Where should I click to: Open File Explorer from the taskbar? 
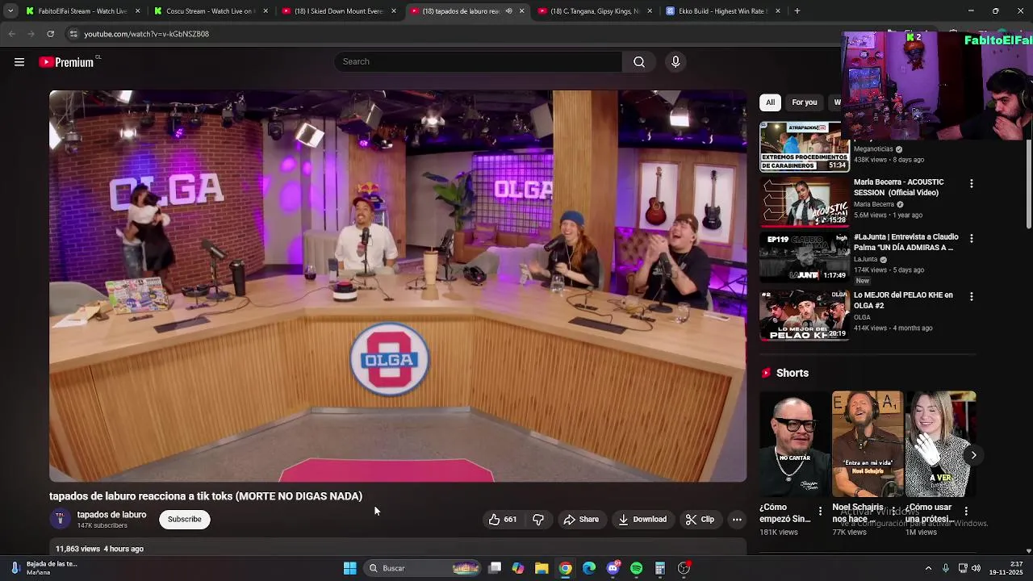[542, 568]
